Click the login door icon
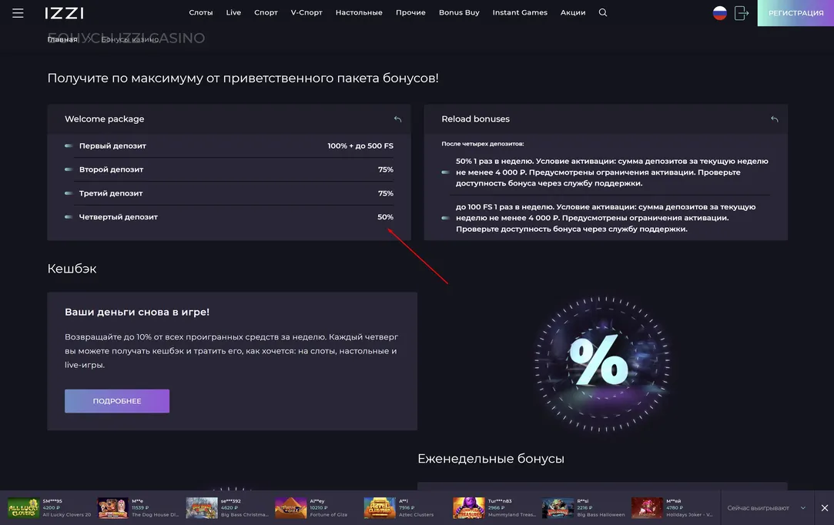834x525 pixels. pos(741,13)
